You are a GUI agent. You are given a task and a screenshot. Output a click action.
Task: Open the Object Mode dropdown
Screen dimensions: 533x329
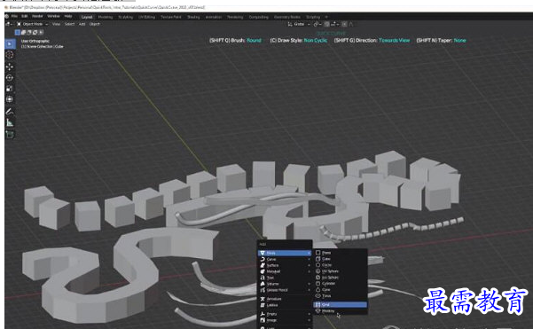[x=33, y=24]
